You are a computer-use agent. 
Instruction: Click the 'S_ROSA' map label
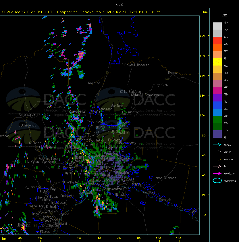(x=137, y=185)
